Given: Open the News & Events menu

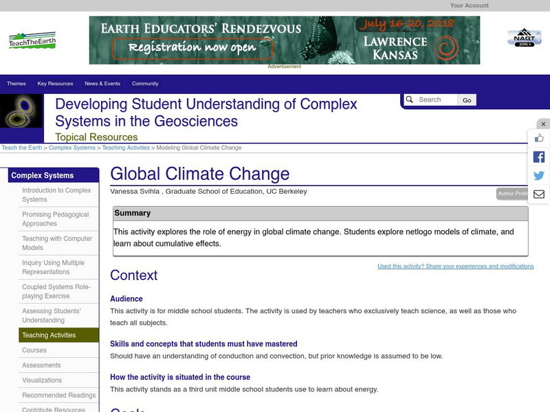Looking at the screenshot, I should coord(102,84).
